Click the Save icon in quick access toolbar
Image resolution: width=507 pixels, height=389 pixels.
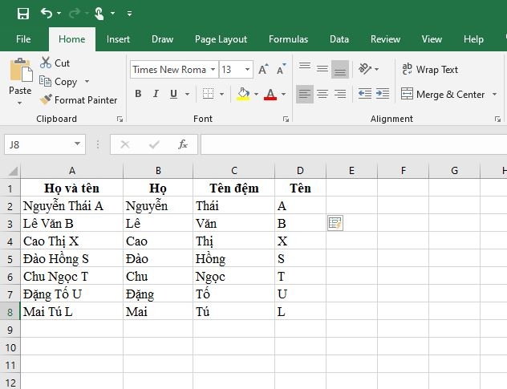tap(23, 14)
